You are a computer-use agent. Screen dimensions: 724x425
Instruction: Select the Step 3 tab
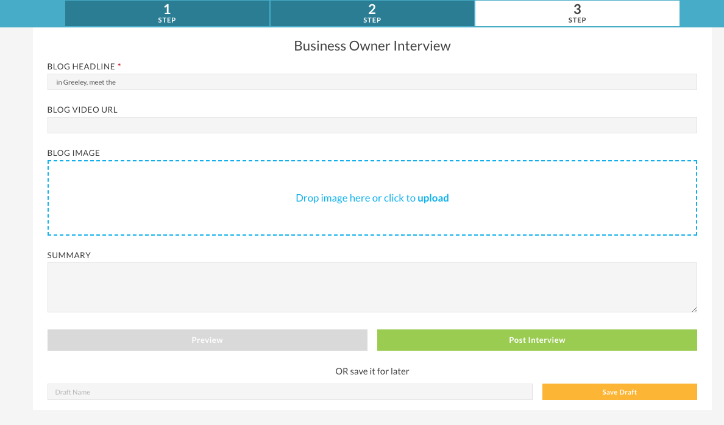[577, 13]
